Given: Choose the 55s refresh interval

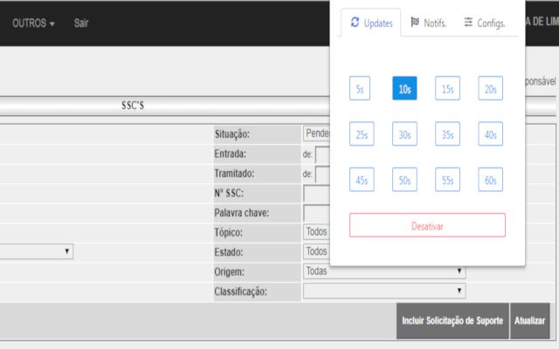Looking at the screenshot, I should (447, 180).
